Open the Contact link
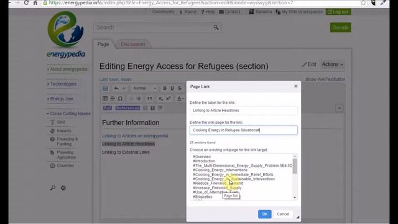This screenshot has height=224, width=398. pyautogui.click(x=229, y=12)
